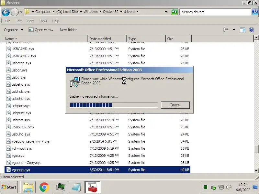Click the search magnifier button
259x194 pixels.
pos(255,12)
